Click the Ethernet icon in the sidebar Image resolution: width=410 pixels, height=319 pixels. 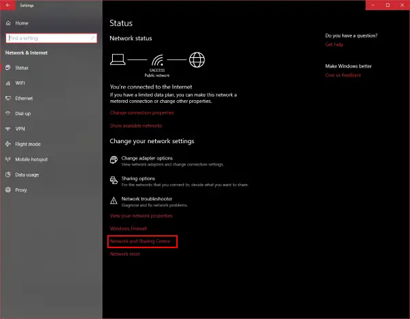8,98
